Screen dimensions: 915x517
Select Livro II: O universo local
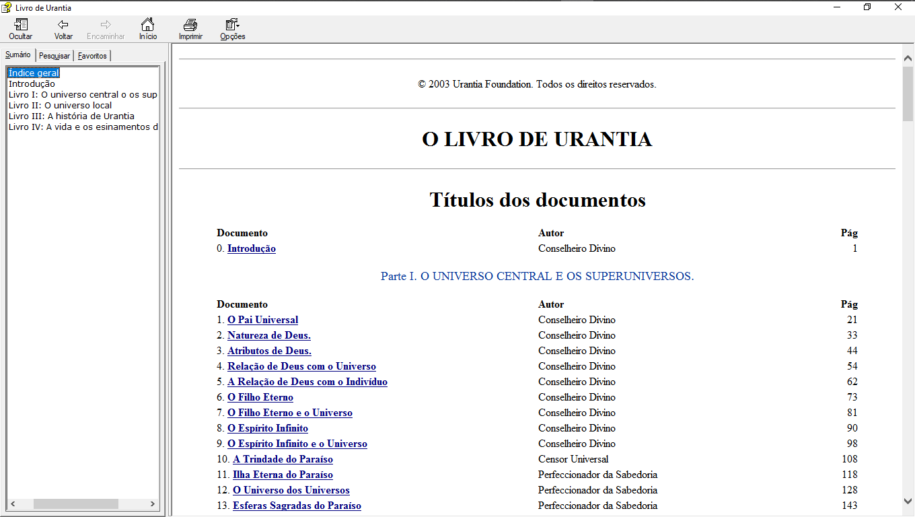(x=61, y=106)
